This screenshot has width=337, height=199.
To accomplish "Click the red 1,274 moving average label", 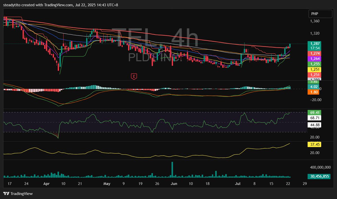I will pos(314,53).
